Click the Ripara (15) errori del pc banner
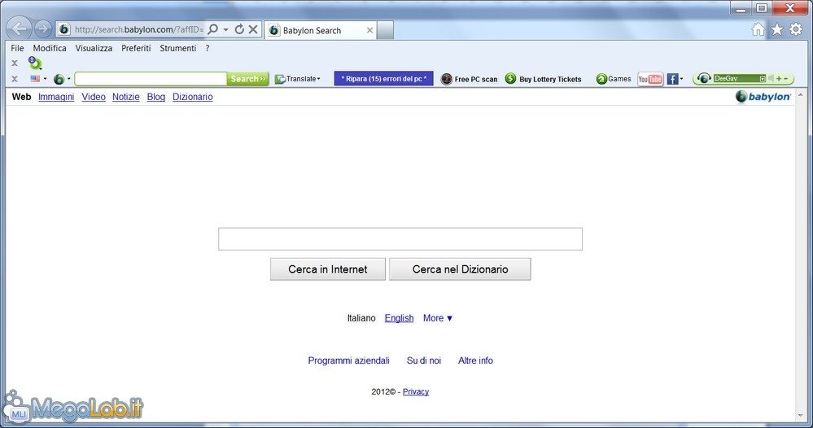 (x=383, y=79)
